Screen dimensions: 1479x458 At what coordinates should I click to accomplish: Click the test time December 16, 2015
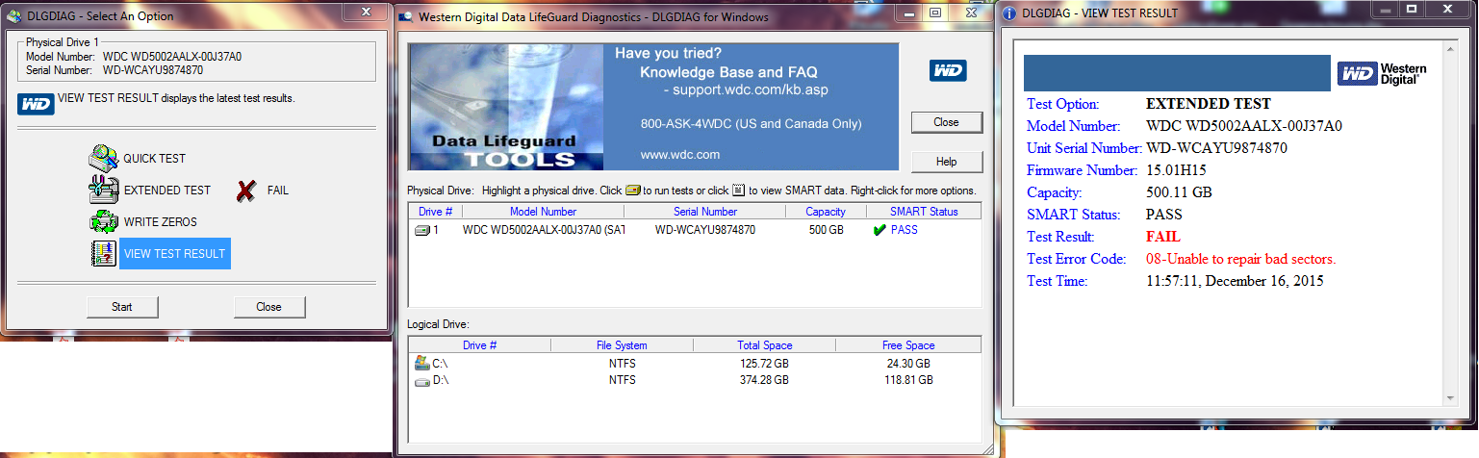pos(1236,281)
